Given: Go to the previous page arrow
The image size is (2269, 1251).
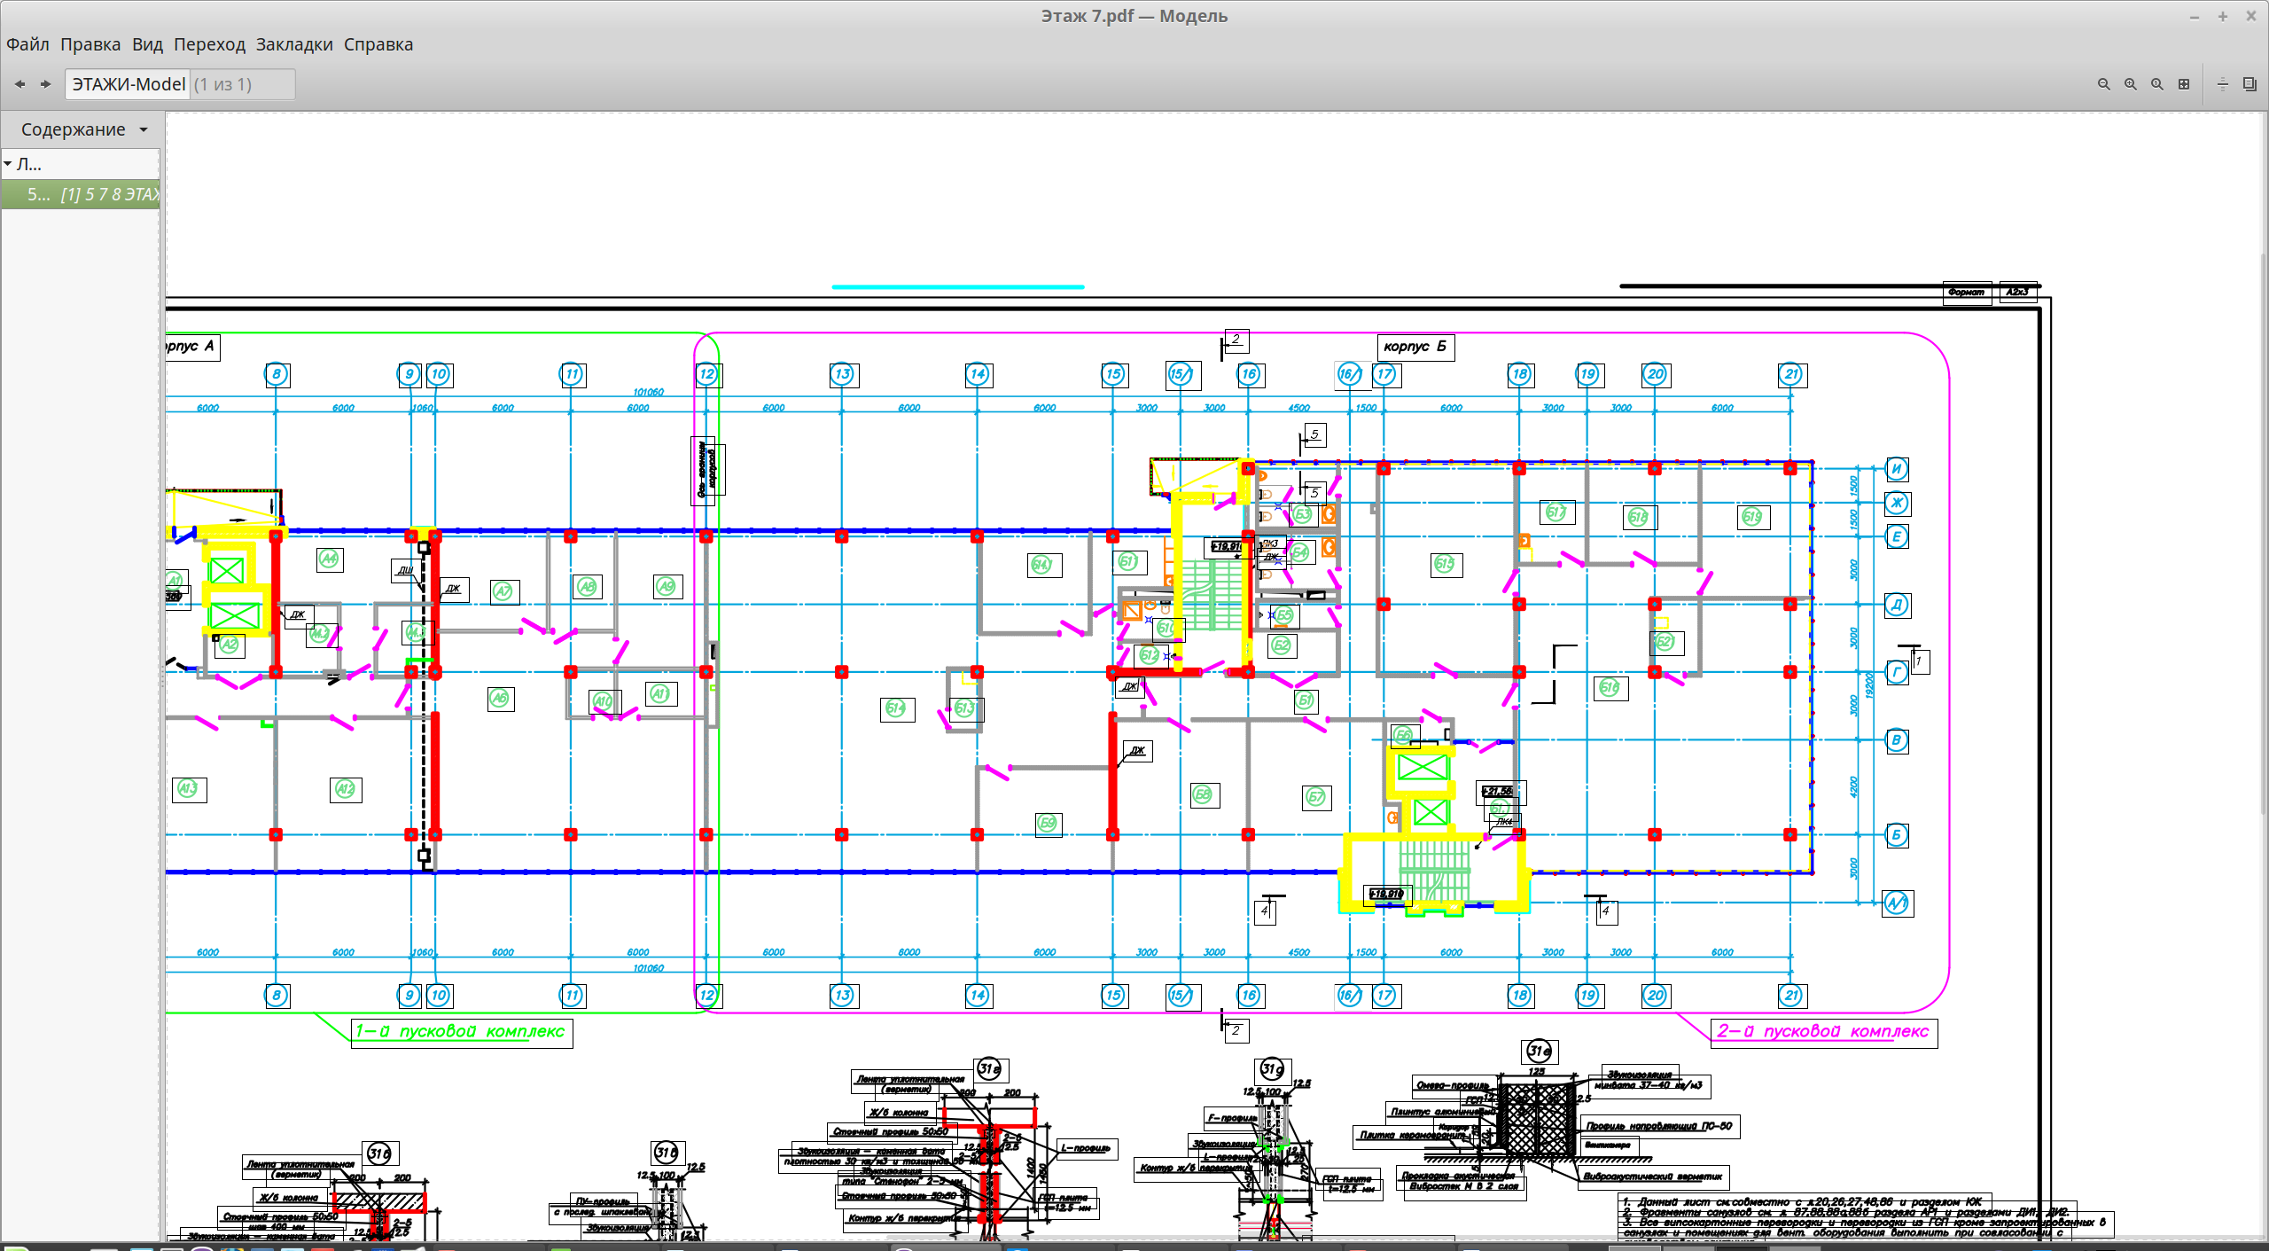Looking at the screenshot, I should tap(19, 84).
